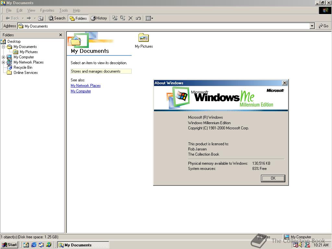Select Online Services in the folder tree
Image resolution: width=332 pixels, height=249 pixels.
[26, 73]
